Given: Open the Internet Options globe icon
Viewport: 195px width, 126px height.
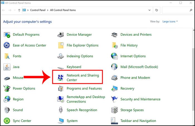Looking at the screenshot, I should click(x=114, y=56).
